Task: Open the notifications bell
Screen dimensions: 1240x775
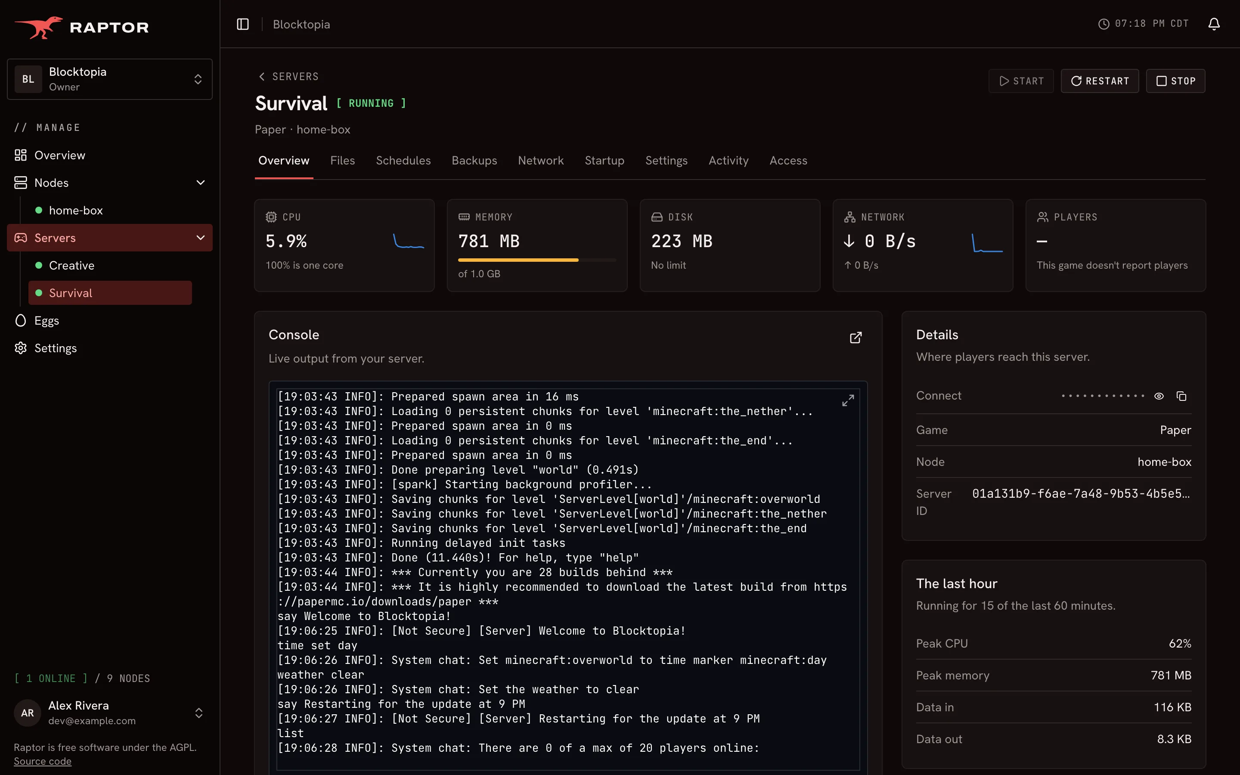Action: [1214, 24]
